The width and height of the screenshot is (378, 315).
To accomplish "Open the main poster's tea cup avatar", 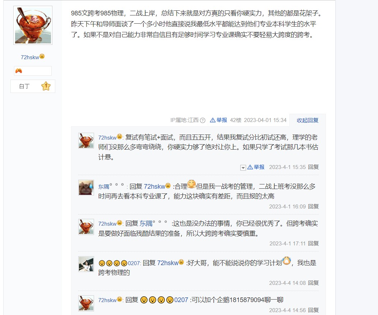I will tap(33, 25).
